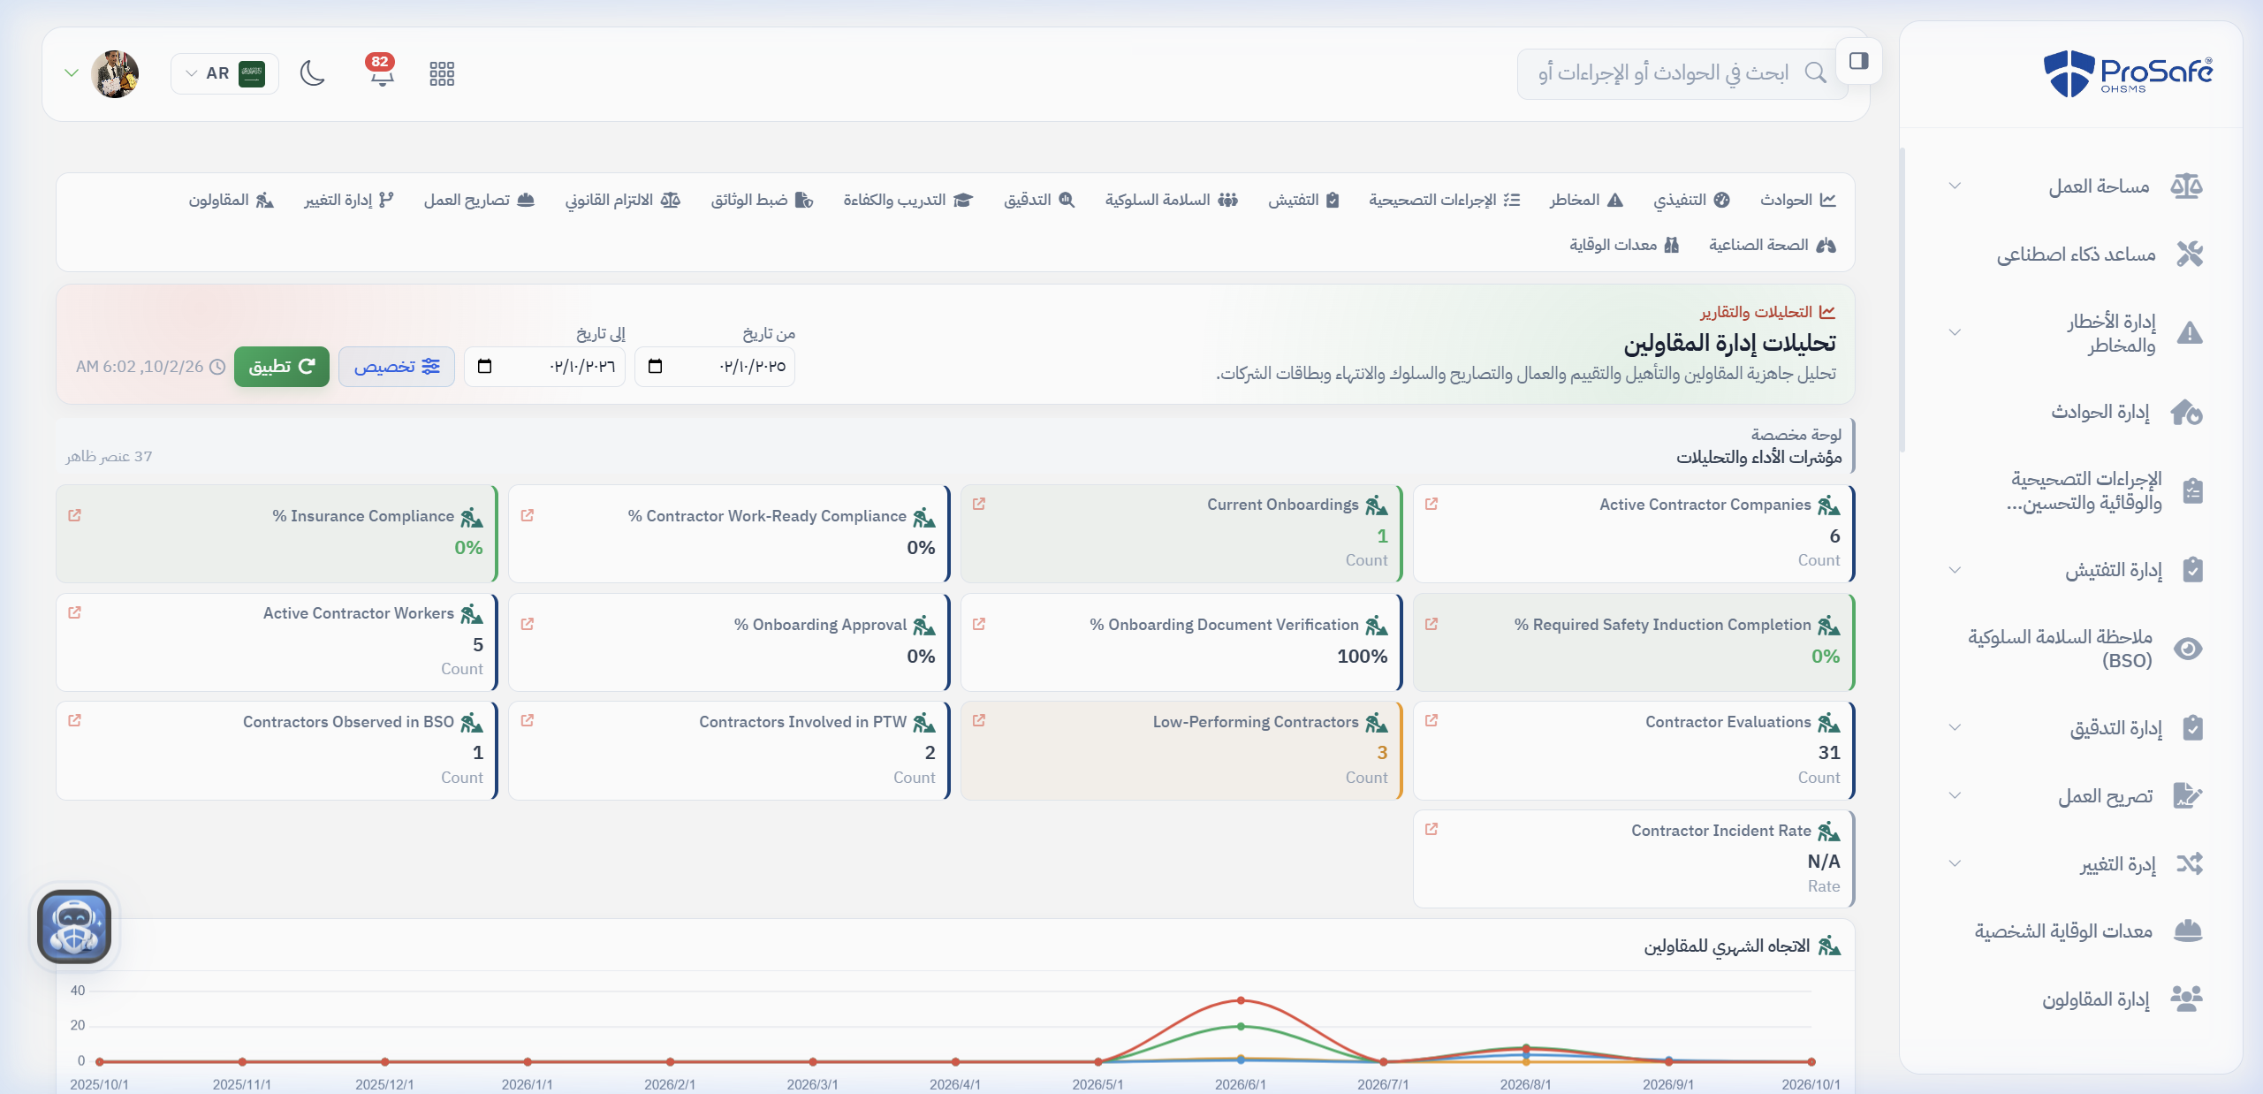Select the تصاريح العمل tab

(x=479, y=200)
